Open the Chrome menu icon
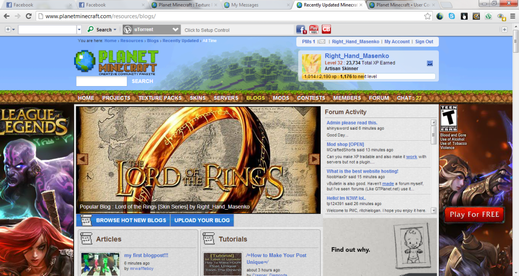519x276 pixels. (x=512, y=16)
